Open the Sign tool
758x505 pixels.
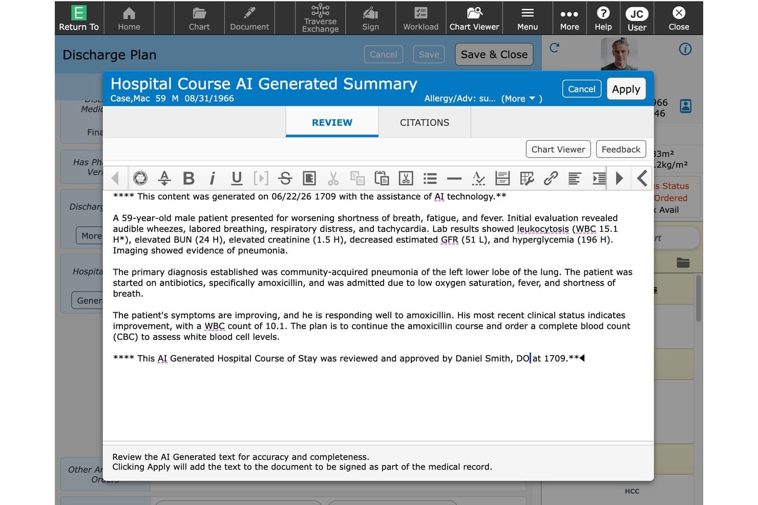point(370,18)
